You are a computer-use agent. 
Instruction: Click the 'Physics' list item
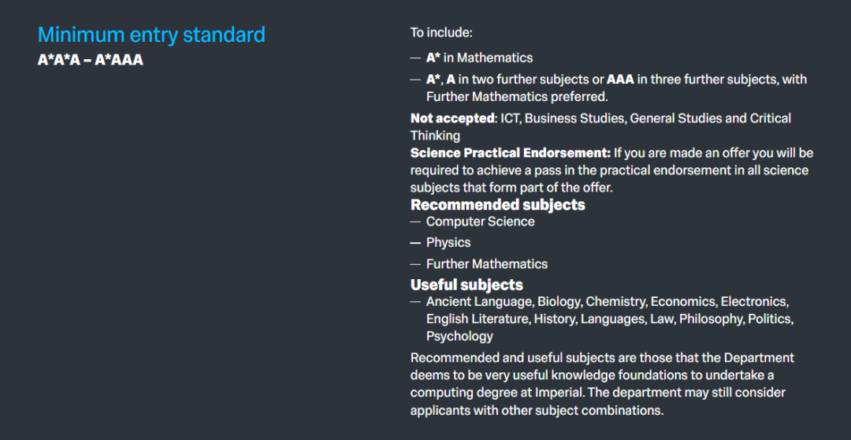tap(448, 242)
